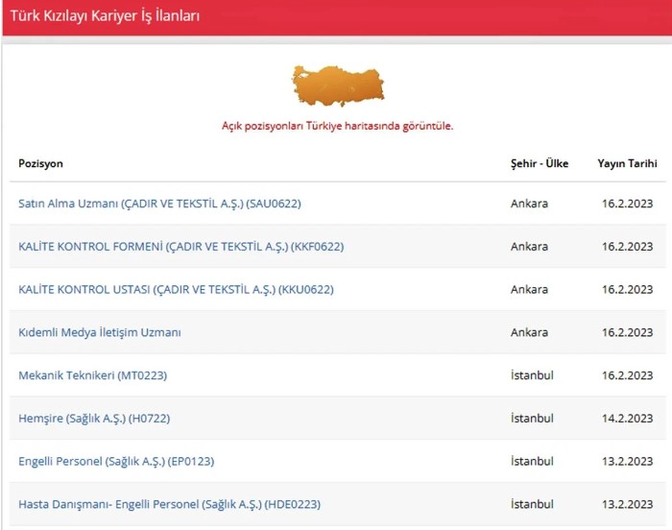This screenshot has height=530, width=672.
Task: Select İstanbul cell in Mekanik Teknikeri row
Action: tap(532, 374)
